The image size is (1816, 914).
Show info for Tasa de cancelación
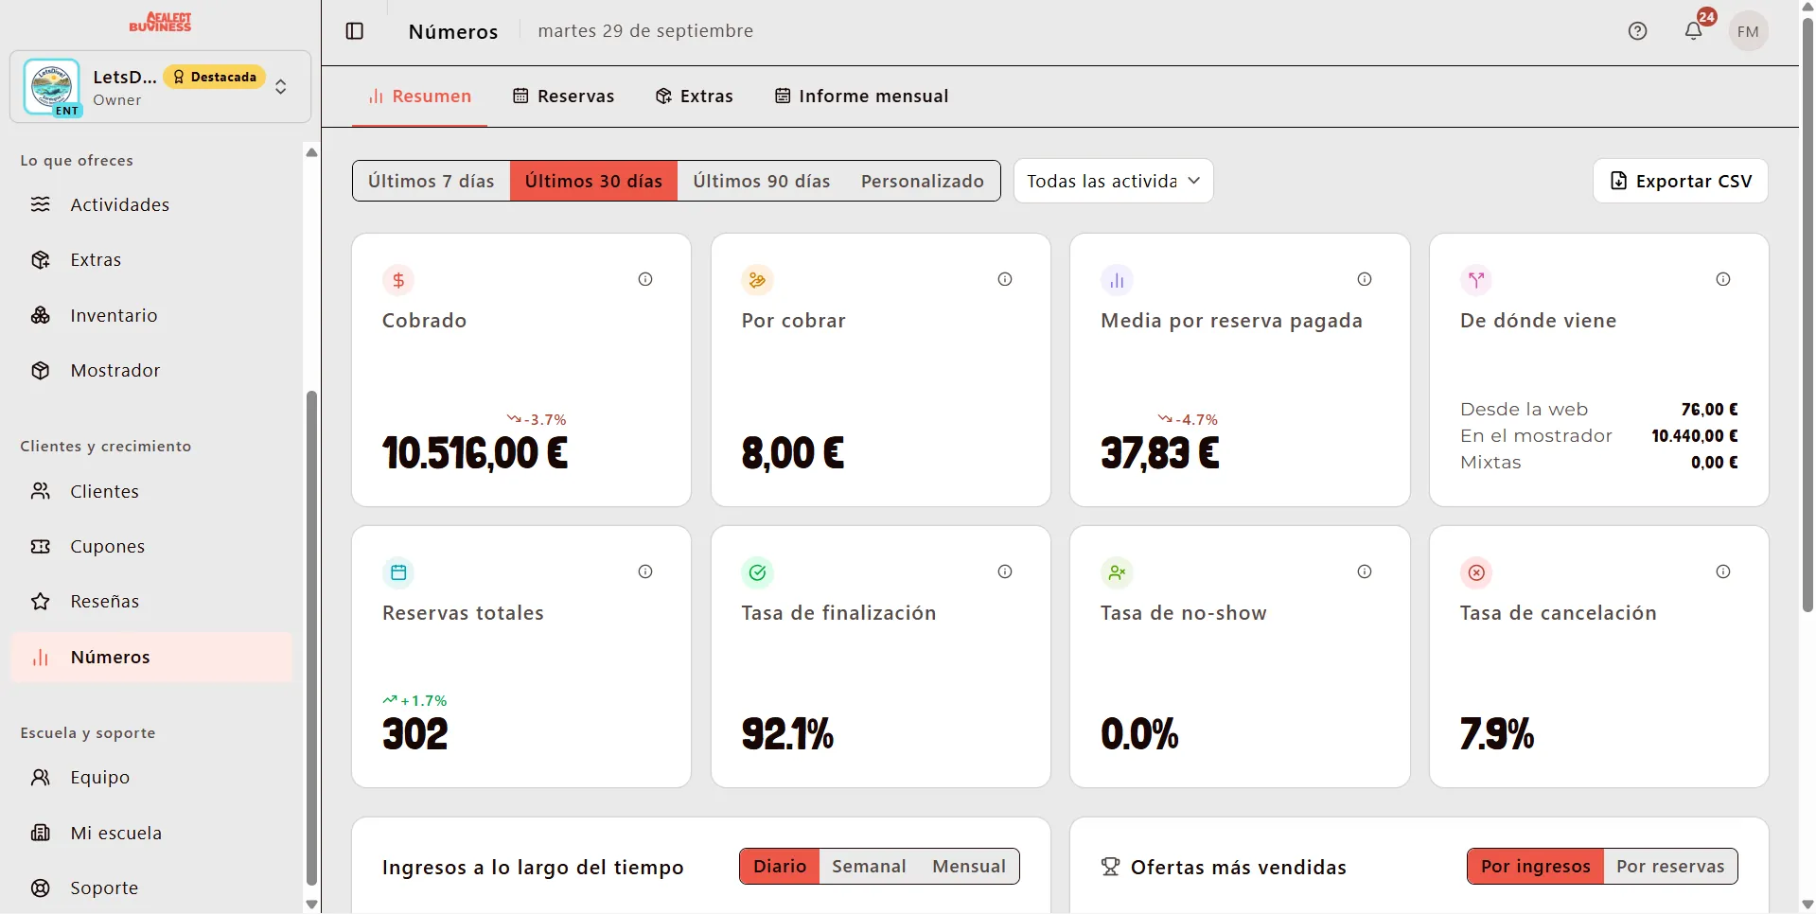coord(1723,571)
